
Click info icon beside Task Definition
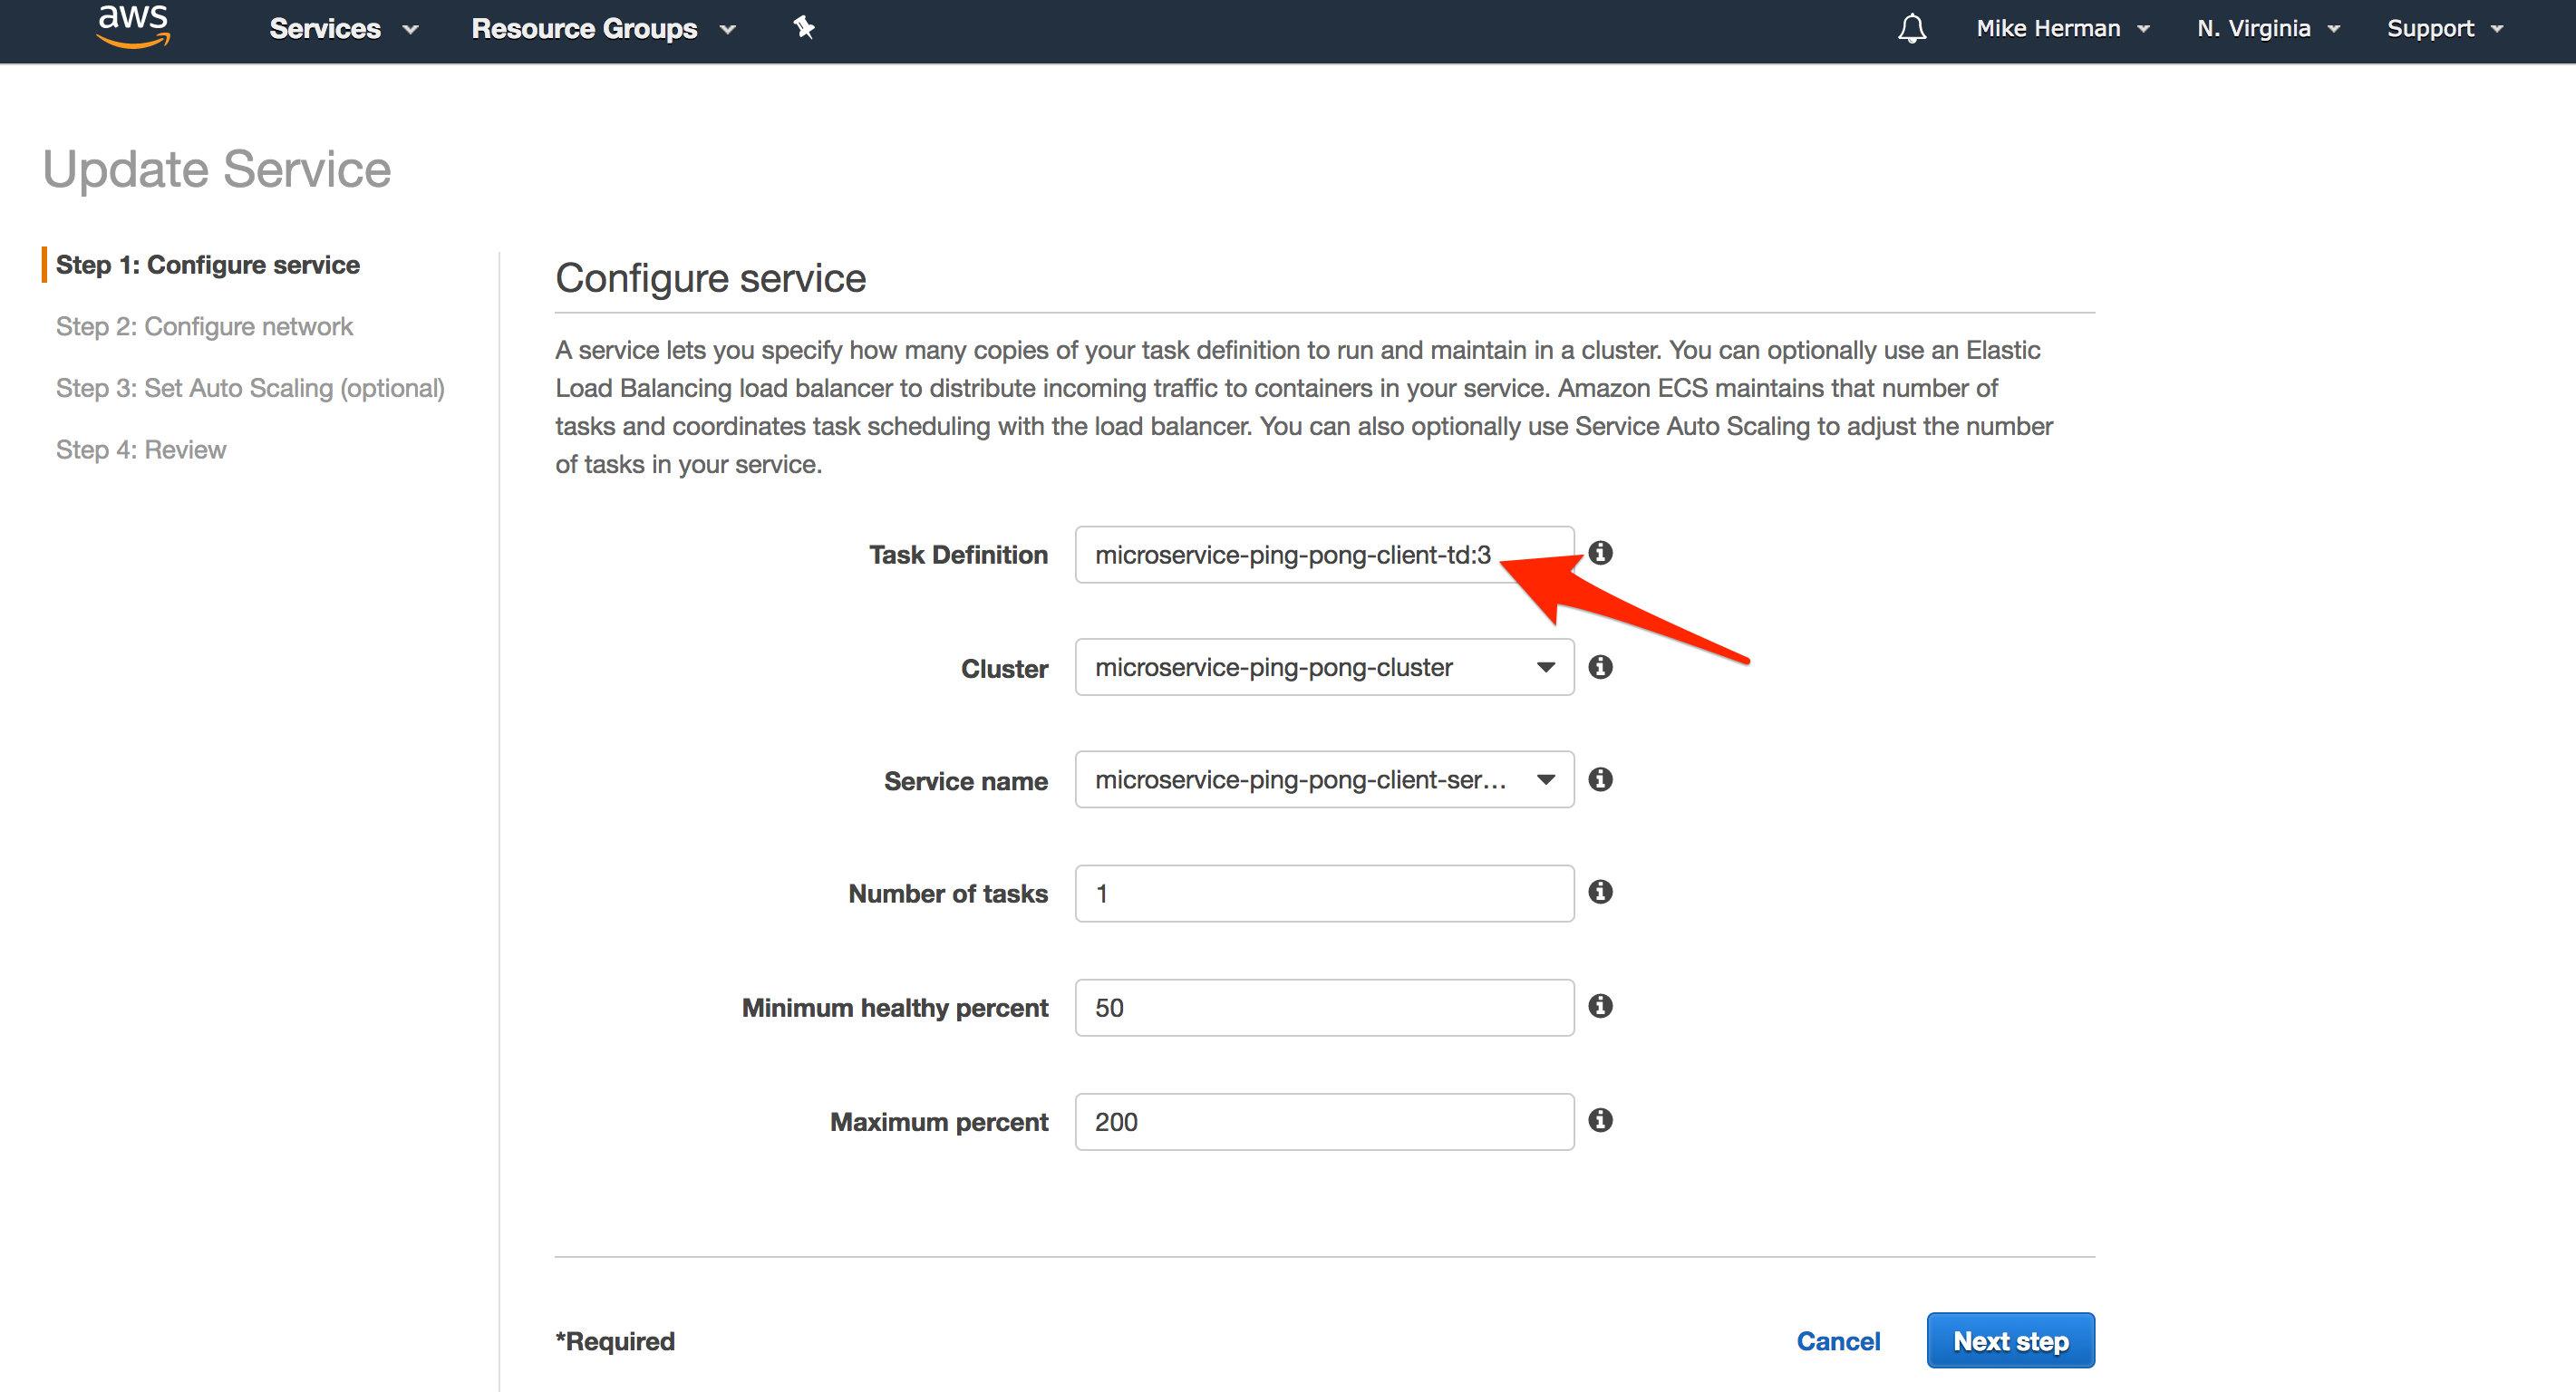point(1600,553)
